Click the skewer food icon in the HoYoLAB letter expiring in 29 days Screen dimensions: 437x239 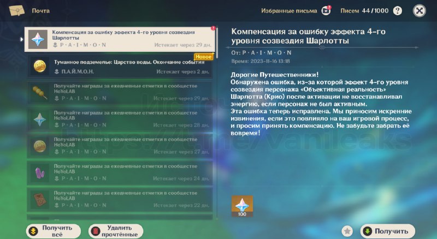(39, 92)
